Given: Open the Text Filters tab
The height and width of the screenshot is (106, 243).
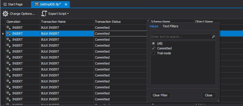Looking at the screenshot, I should (170, 26).
